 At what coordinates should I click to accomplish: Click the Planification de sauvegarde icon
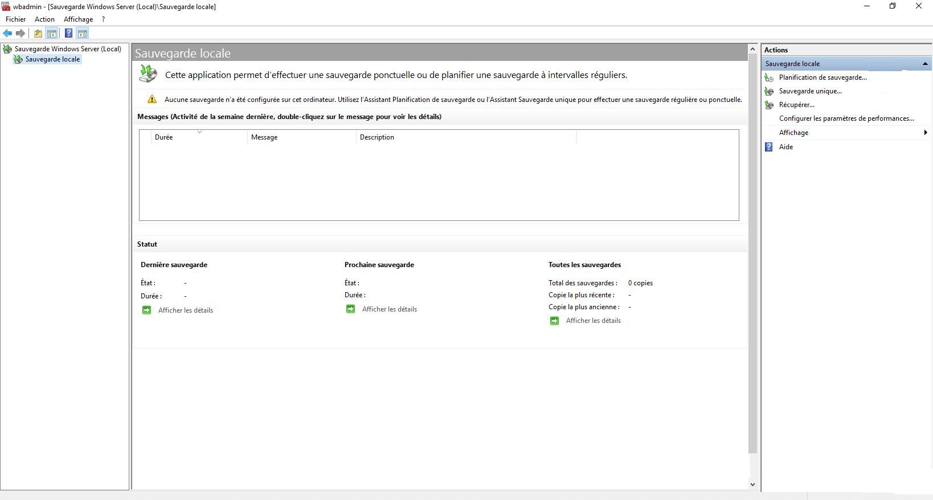[769, 77]
